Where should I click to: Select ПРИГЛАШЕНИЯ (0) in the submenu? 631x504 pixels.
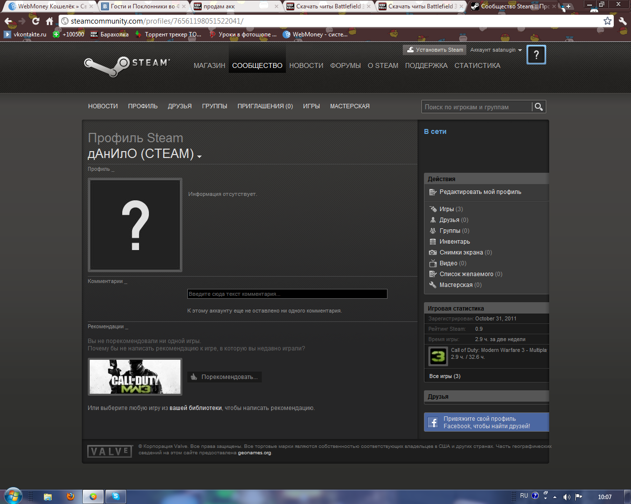click(x=265, y=106)
